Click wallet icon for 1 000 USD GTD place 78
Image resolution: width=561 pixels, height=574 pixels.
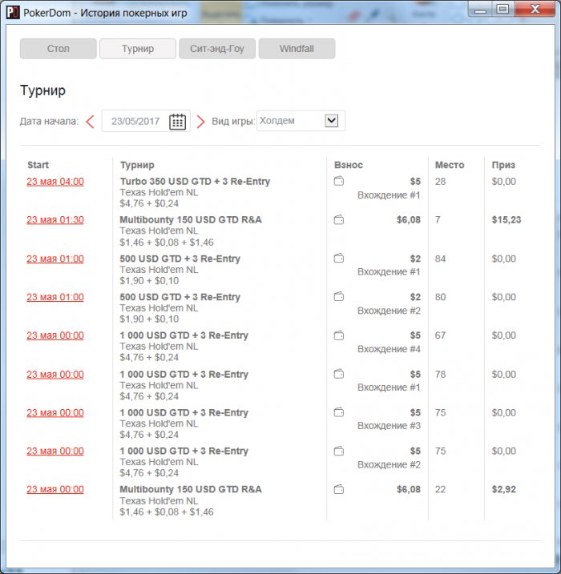coord(339,374)
